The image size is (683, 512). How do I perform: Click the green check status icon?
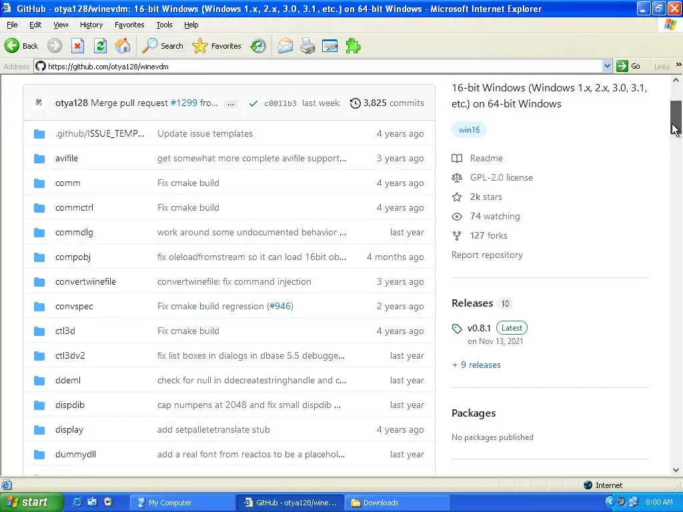[x=253, y=103]
